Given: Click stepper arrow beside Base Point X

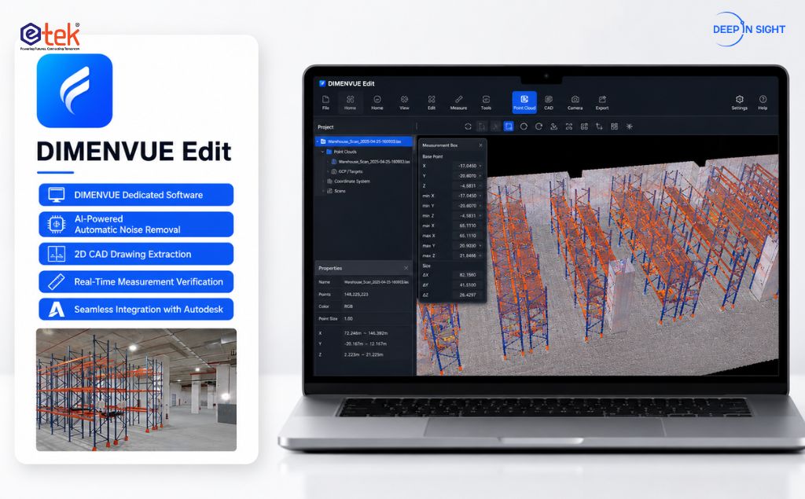Looking at the screenshot, I should [480, 166].
